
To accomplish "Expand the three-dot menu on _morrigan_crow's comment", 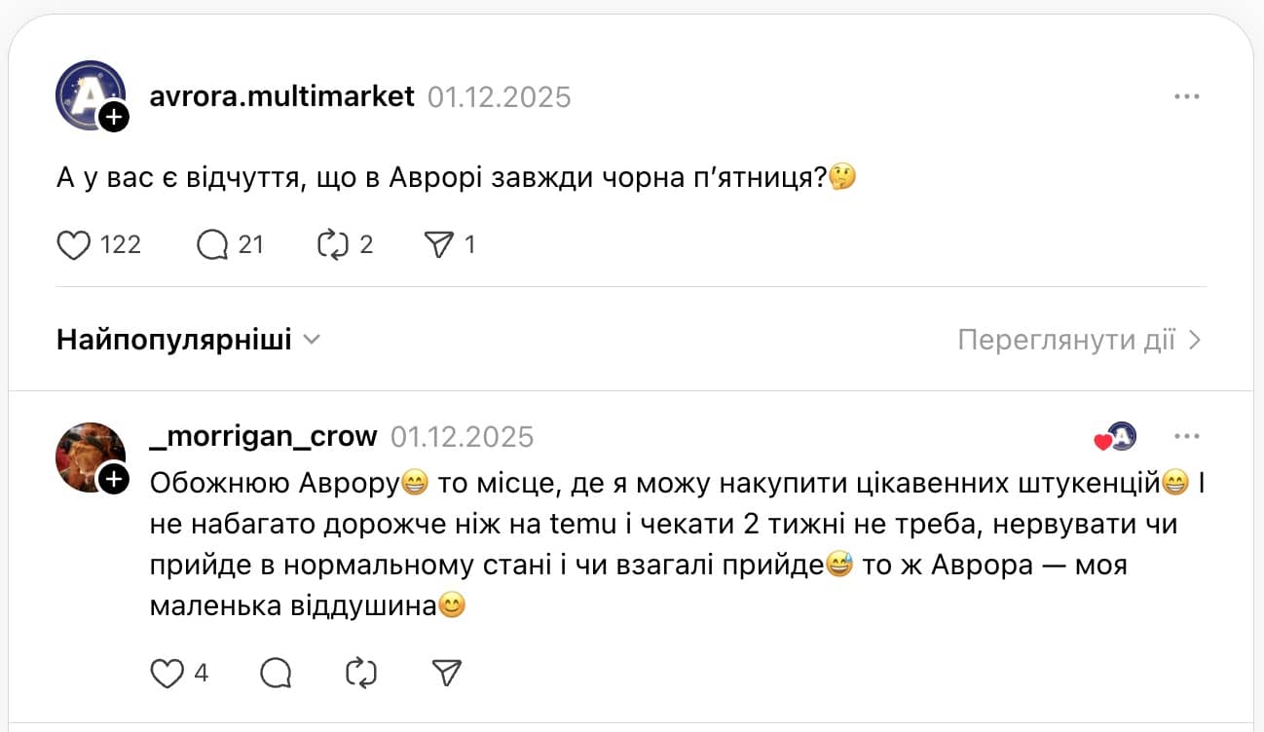I will [1186, 436].
